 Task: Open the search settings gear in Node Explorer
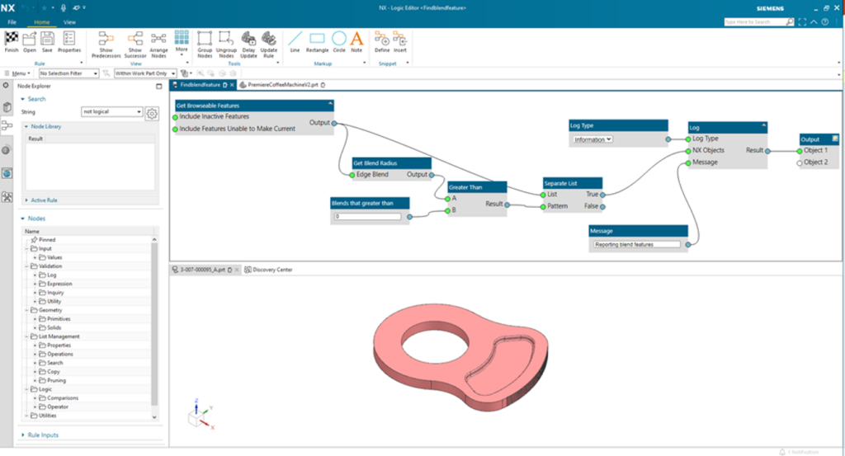coord(152,113)
